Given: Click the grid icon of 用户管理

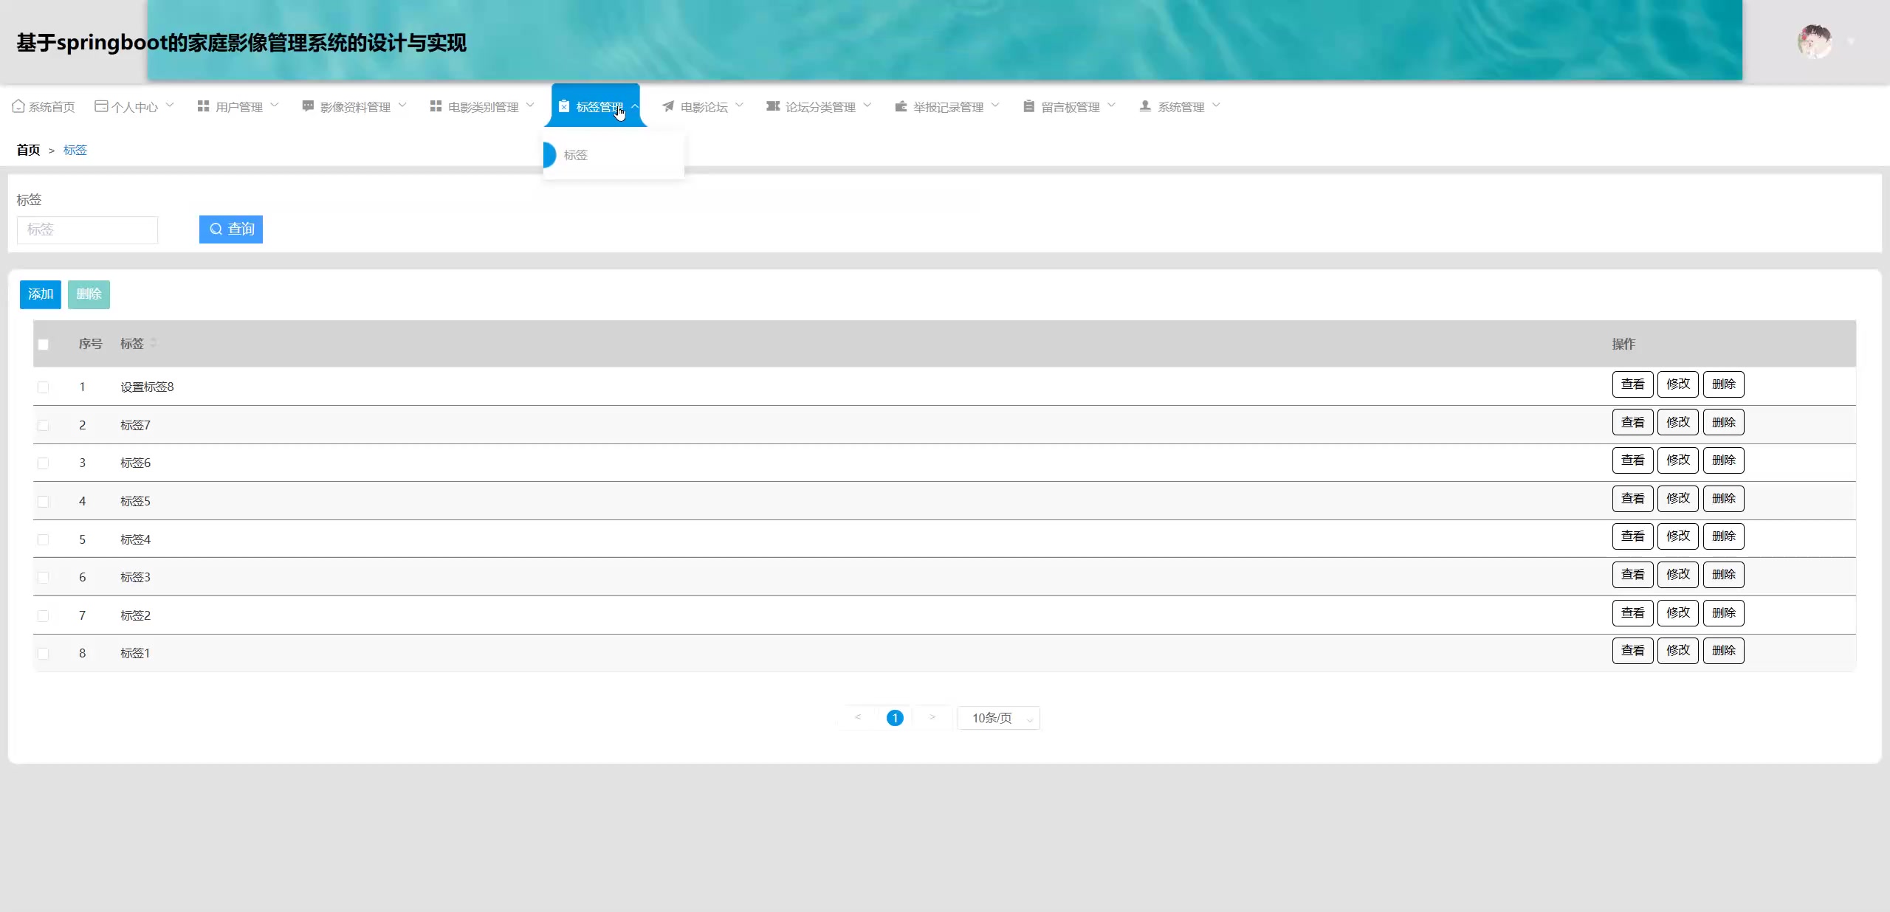Looking at the screenshot, I should 203,106.
